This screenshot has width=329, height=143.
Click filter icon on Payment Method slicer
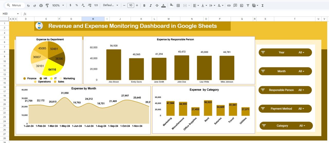pos(263,109)
